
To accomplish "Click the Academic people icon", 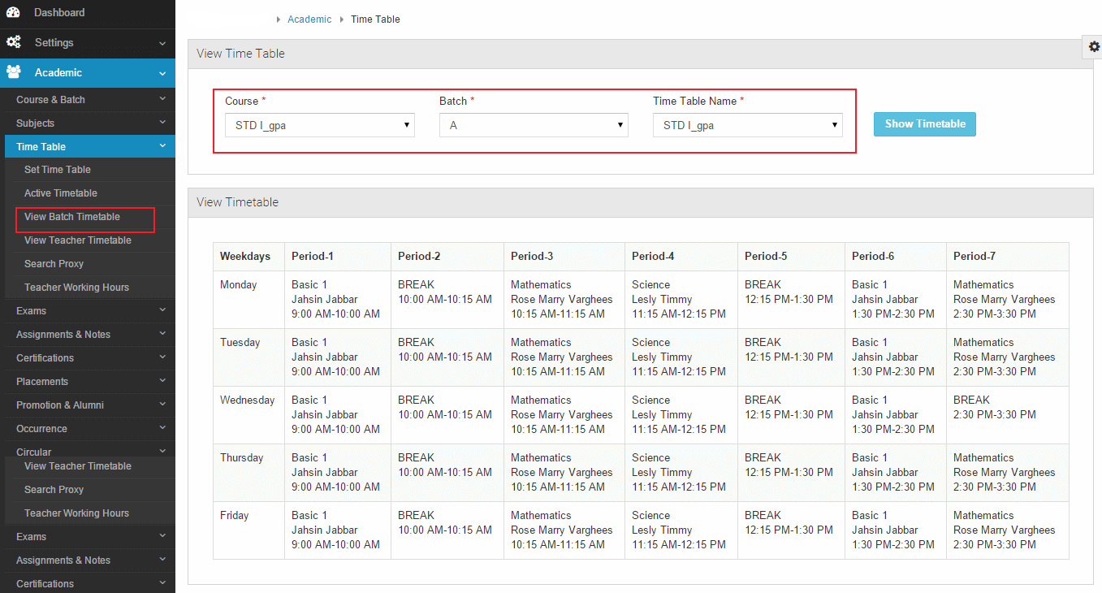I will pos(13,72).
